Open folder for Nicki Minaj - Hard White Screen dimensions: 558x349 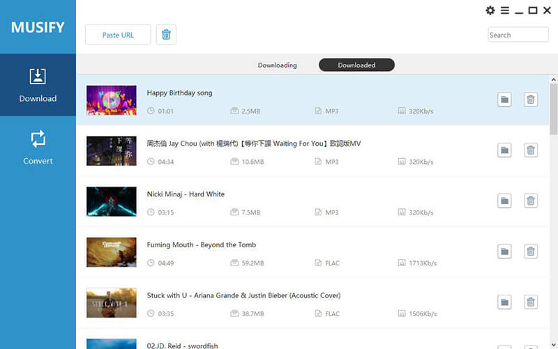point(504,201)
